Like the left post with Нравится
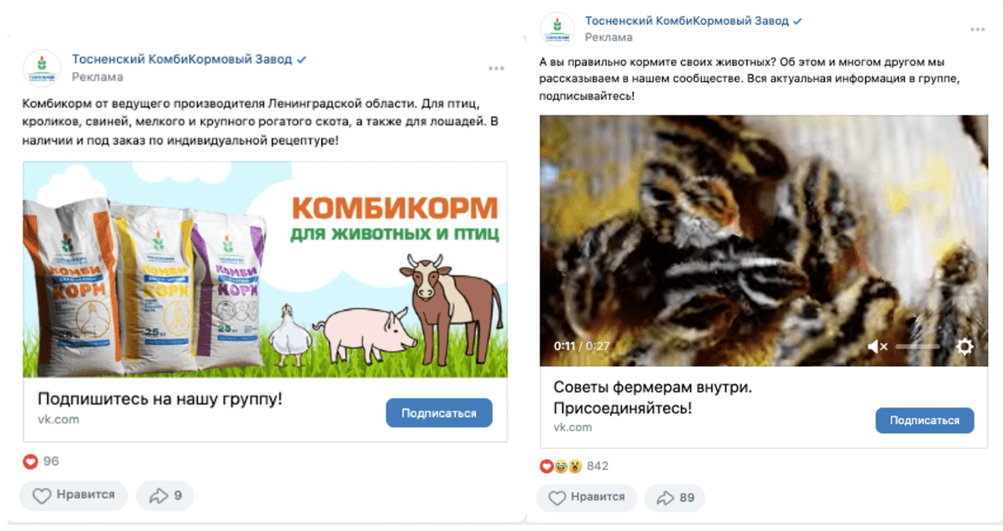The height and width of the screenshot is (531, 1003). click(x=73, y=495)
